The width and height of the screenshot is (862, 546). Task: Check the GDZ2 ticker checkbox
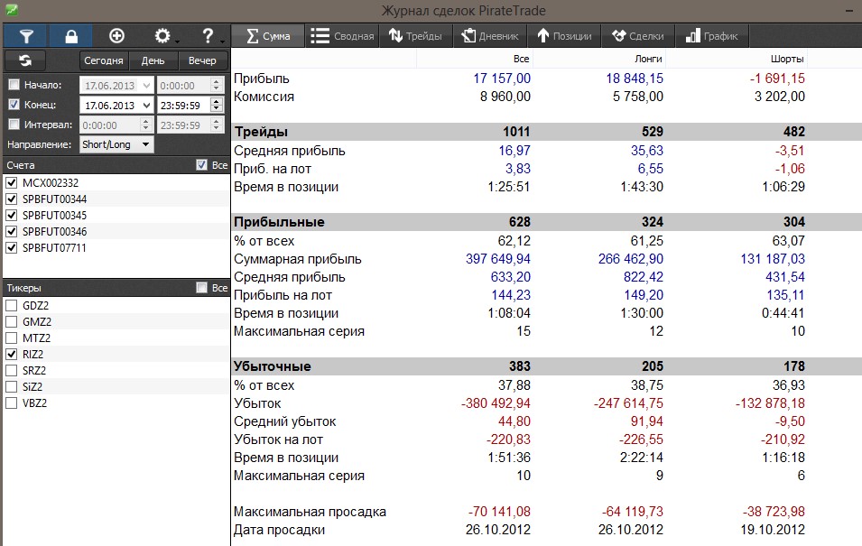[12, 305]
